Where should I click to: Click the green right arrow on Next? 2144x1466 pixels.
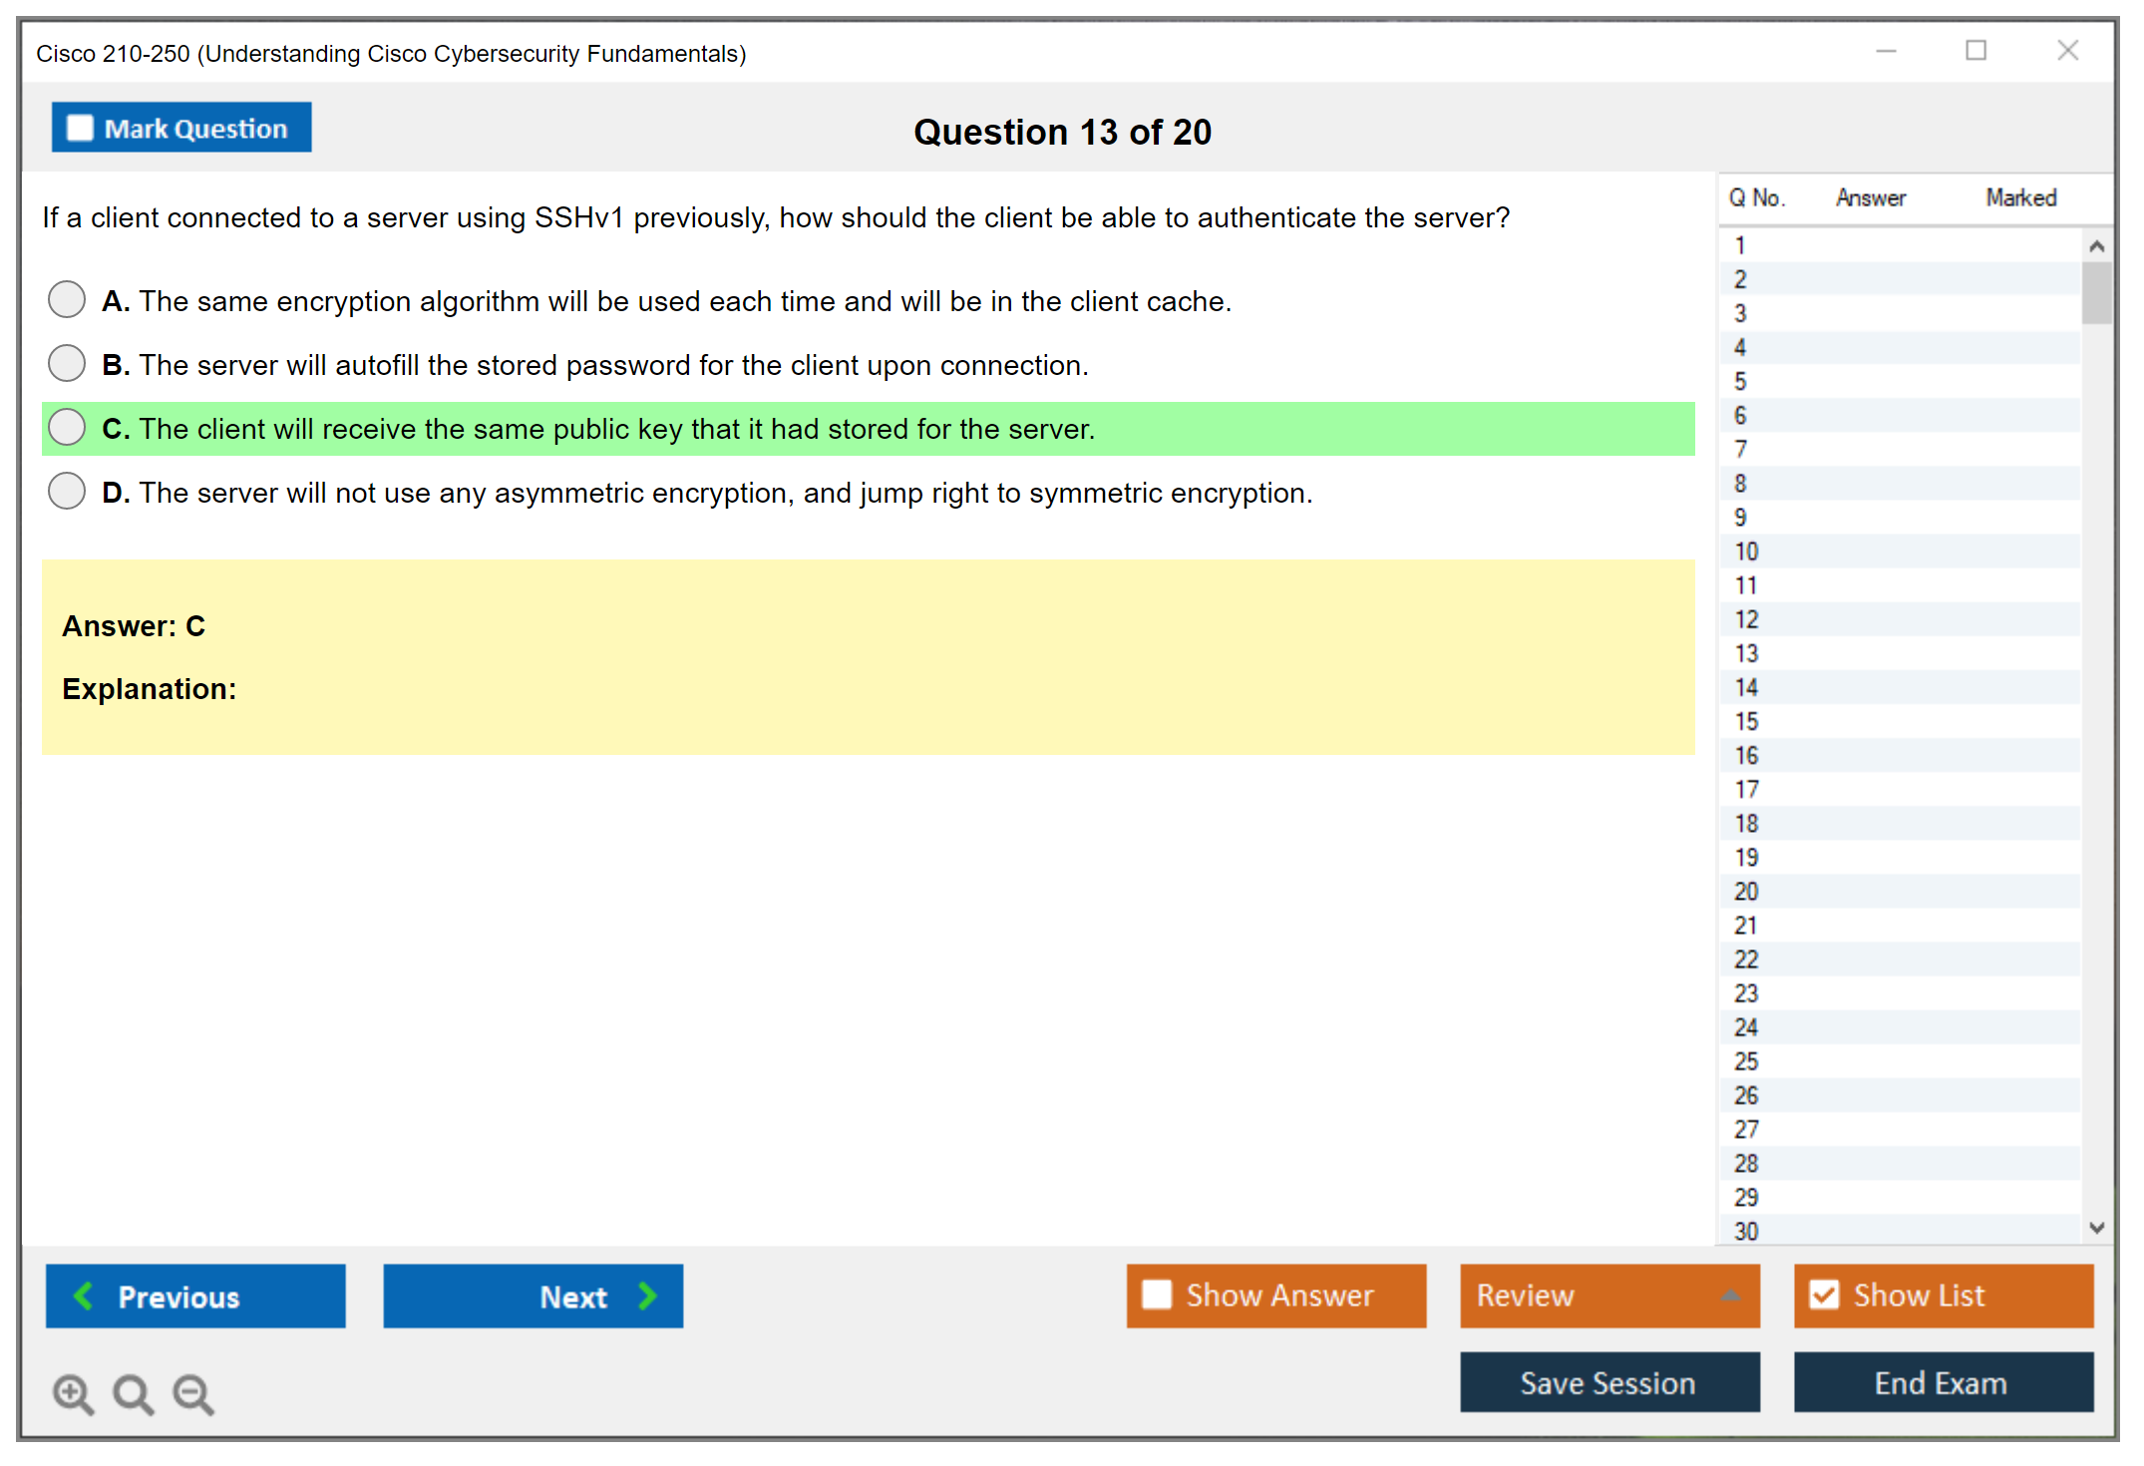point(647,1295)
